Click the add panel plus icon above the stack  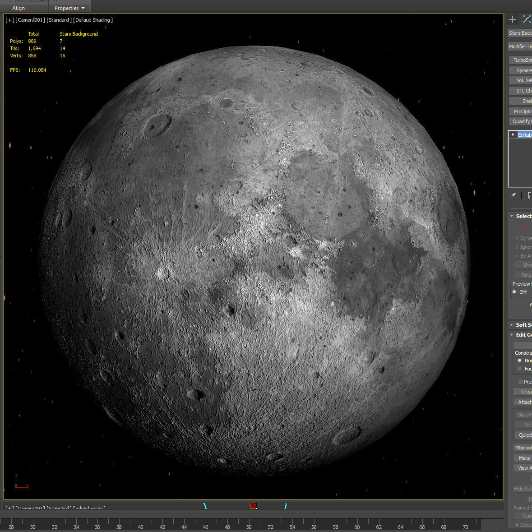pyautogui.click(x=513, y=19)
